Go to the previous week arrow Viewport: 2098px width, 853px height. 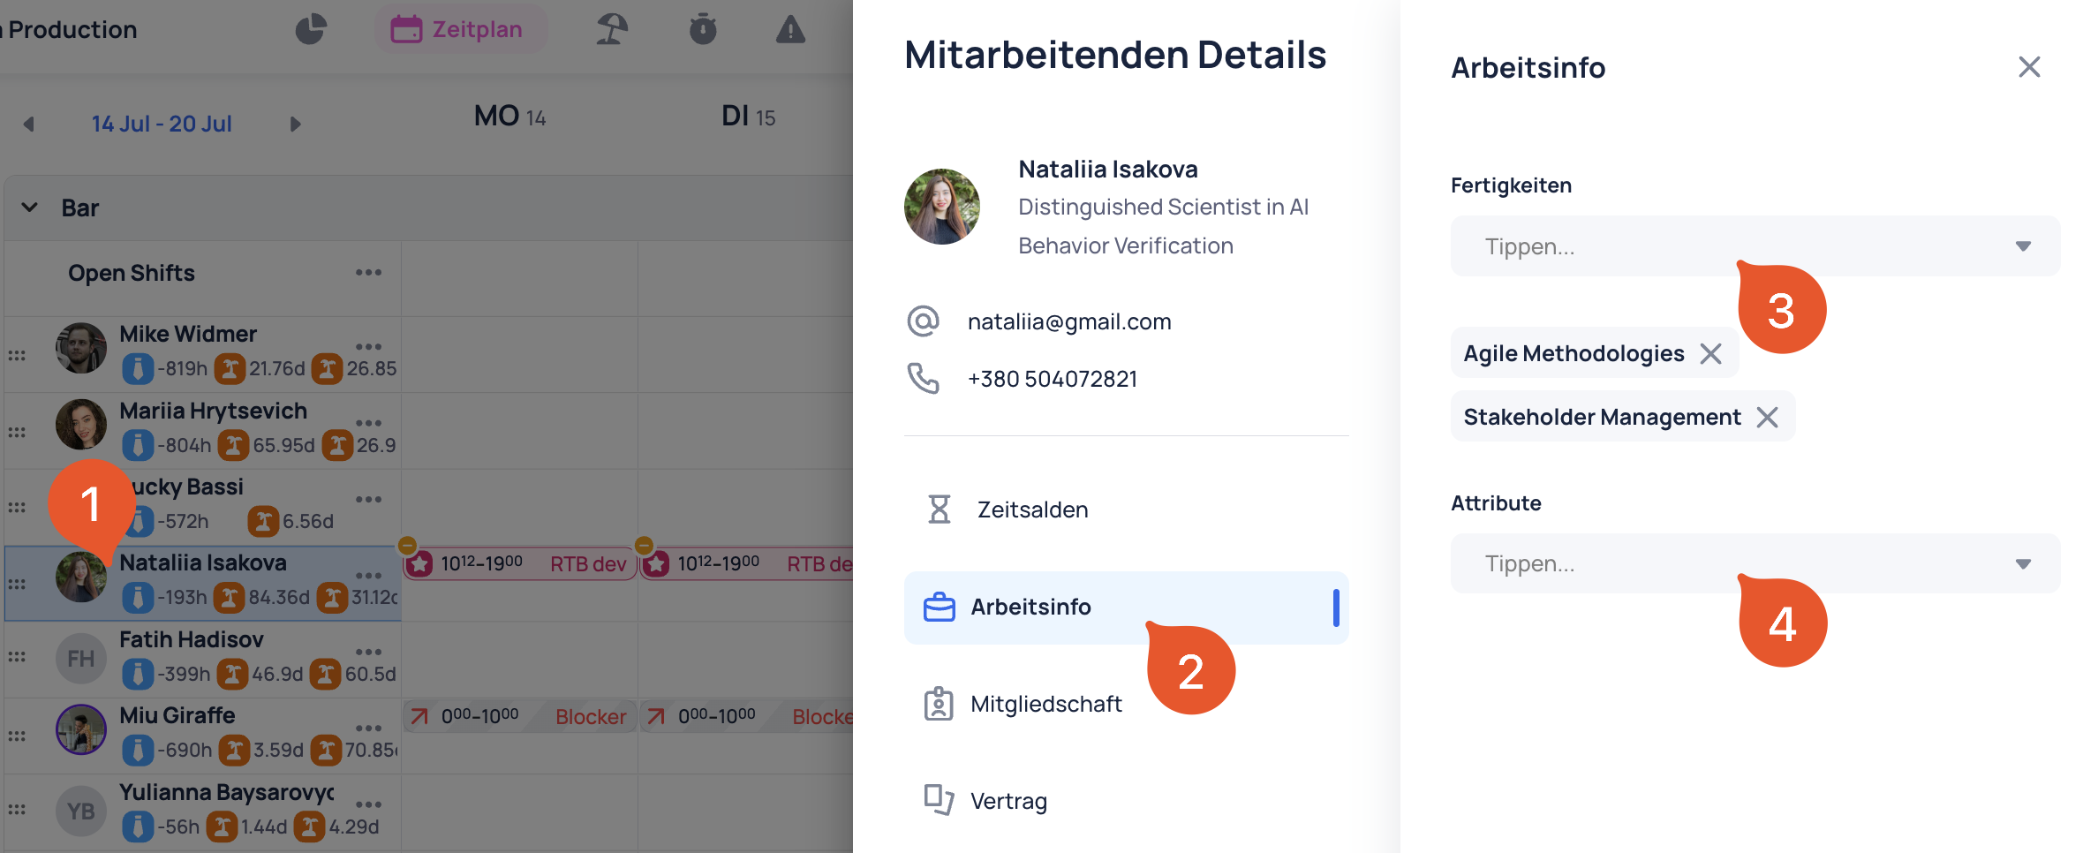pyautogui.click(x=29, y=124)
